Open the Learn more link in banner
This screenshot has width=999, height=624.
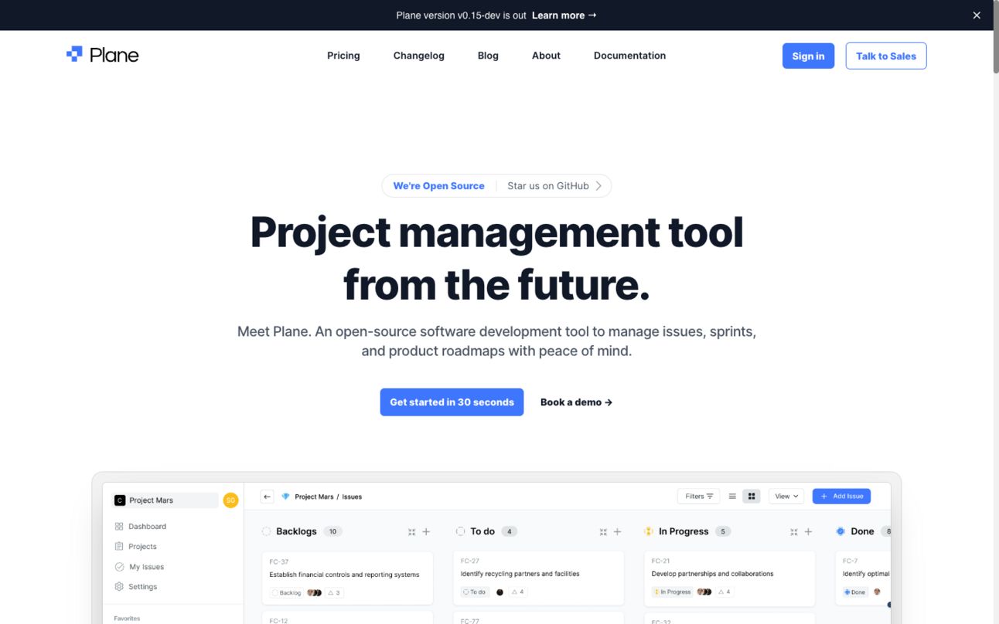point(564,15)
